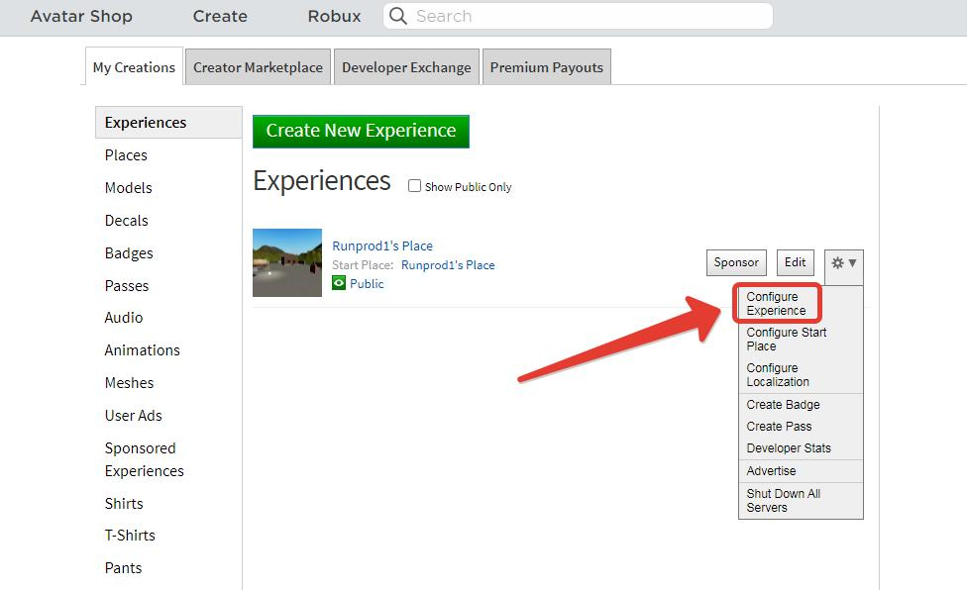Screen dimensions: 967x590
Task: Click Create Badge in dropdown menu
Action: tap(783, 405)
